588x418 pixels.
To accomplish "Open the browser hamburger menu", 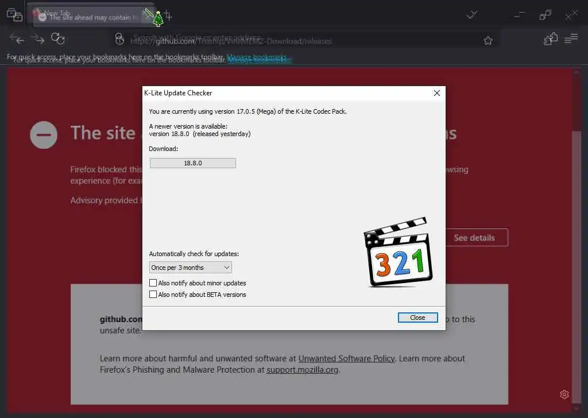I will click(571, 38).
